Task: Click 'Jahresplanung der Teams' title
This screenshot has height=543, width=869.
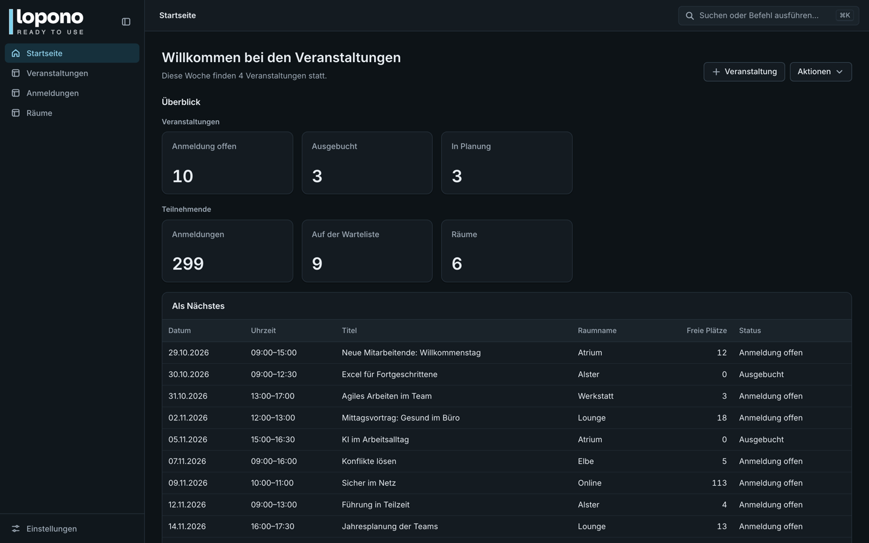Action: [390, 527]
